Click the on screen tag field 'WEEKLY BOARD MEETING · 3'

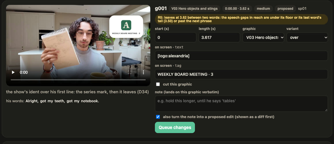point(241,74)
